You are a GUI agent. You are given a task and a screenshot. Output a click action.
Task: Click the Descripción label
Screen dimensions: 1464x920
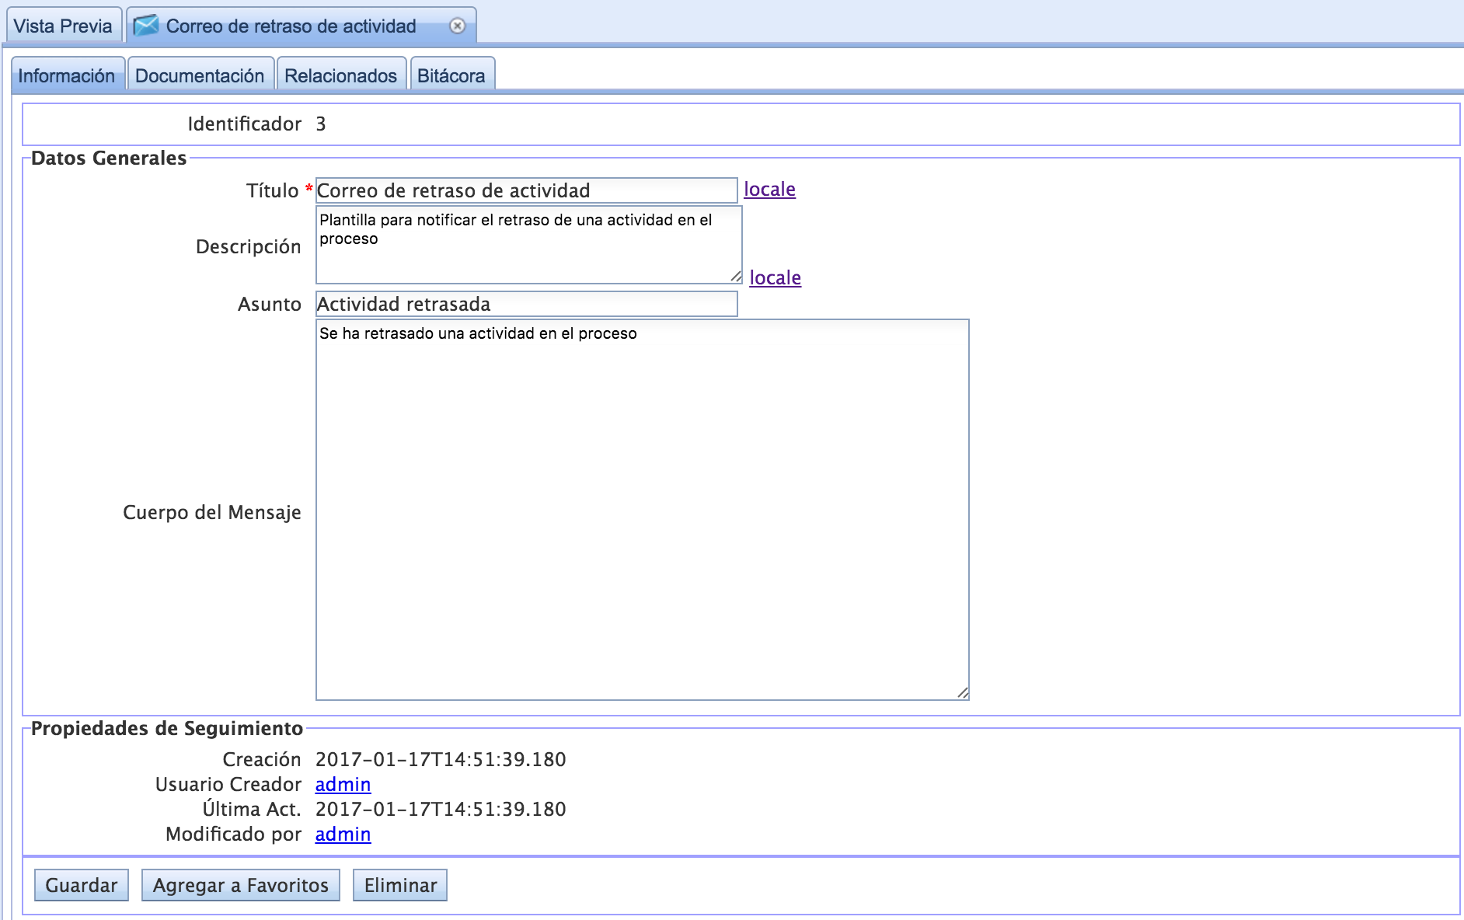point(249,246)
